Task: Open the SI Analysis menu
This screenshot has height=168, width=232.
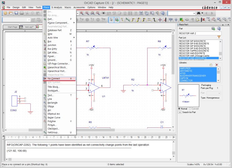Action: click(x=57, y=7)
